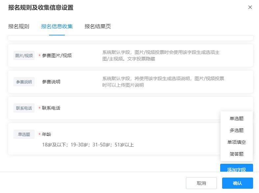Pick 单项填空 in the field type menu
The height and width of the screenshot is (193, 259).
coord(237,142)
